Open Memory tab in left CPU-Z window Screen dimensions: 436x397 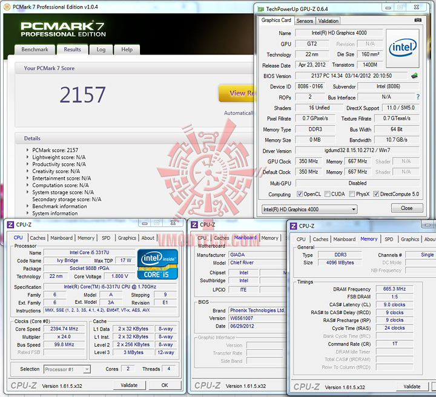pyautogui.click(x=86, y=238)
